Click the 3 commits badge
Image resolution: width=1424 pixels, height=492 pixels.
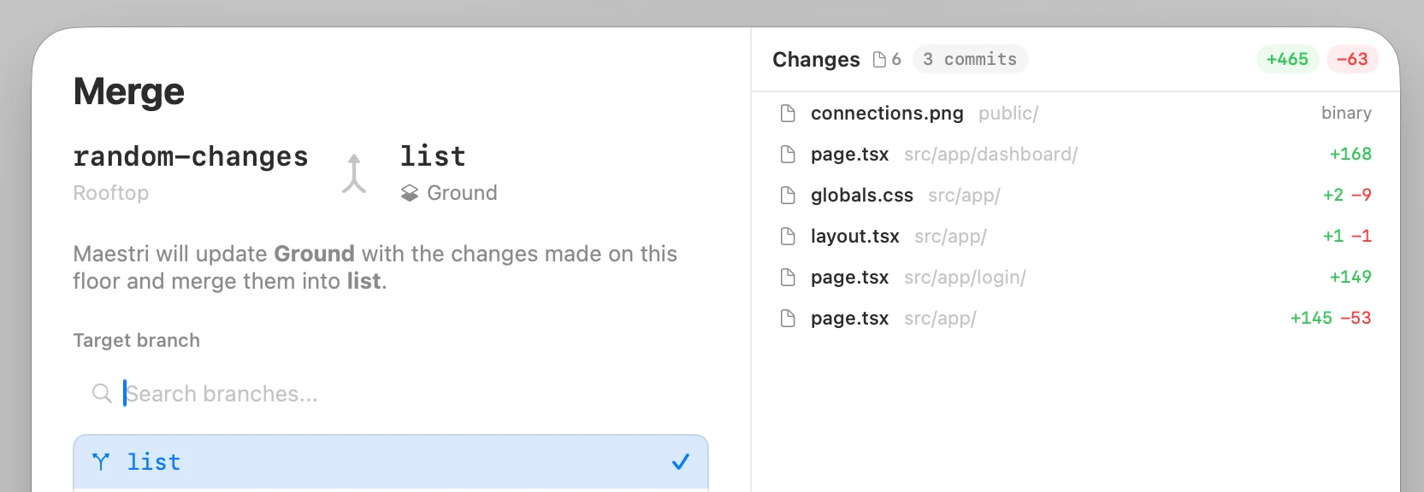point(970,60)
